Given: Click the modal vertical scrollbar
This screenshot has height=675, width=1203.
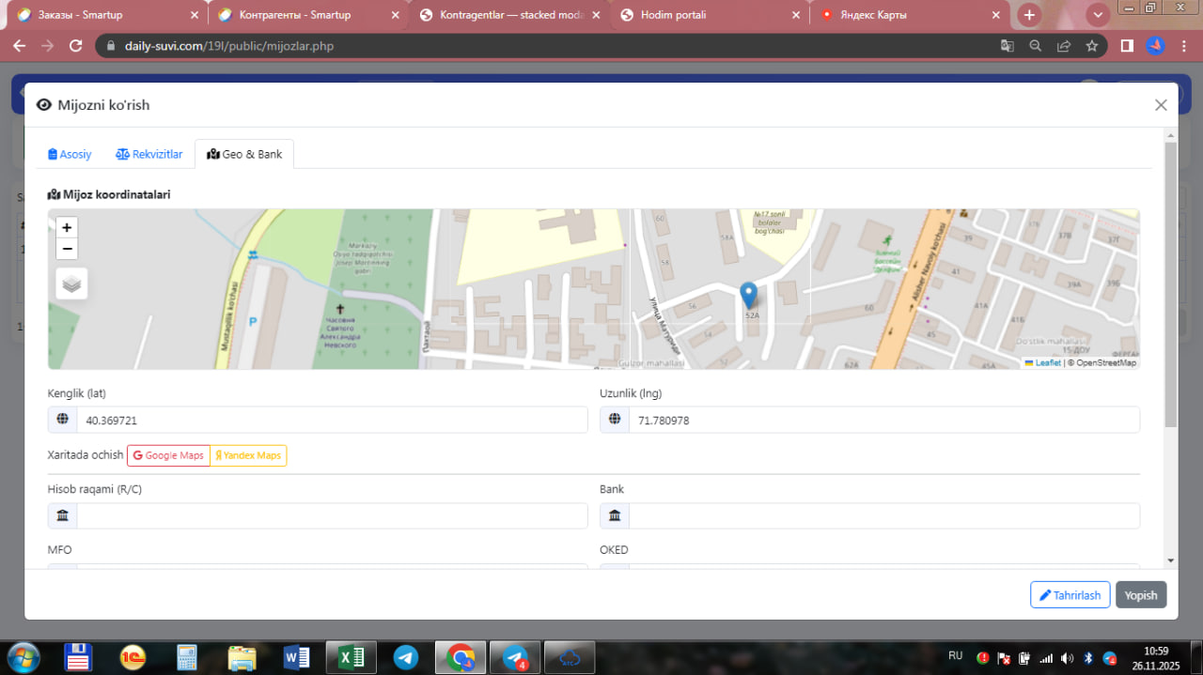Looking at the screenshot, I should [1170, 282].
